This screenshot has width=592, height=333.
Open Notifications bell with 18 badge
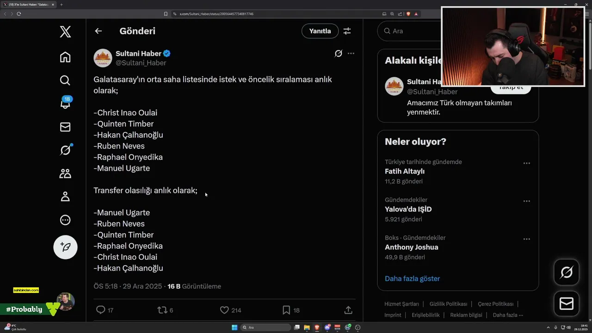(65, 103)
